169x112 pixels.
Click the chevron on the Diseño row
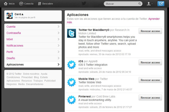coord(59,58)
